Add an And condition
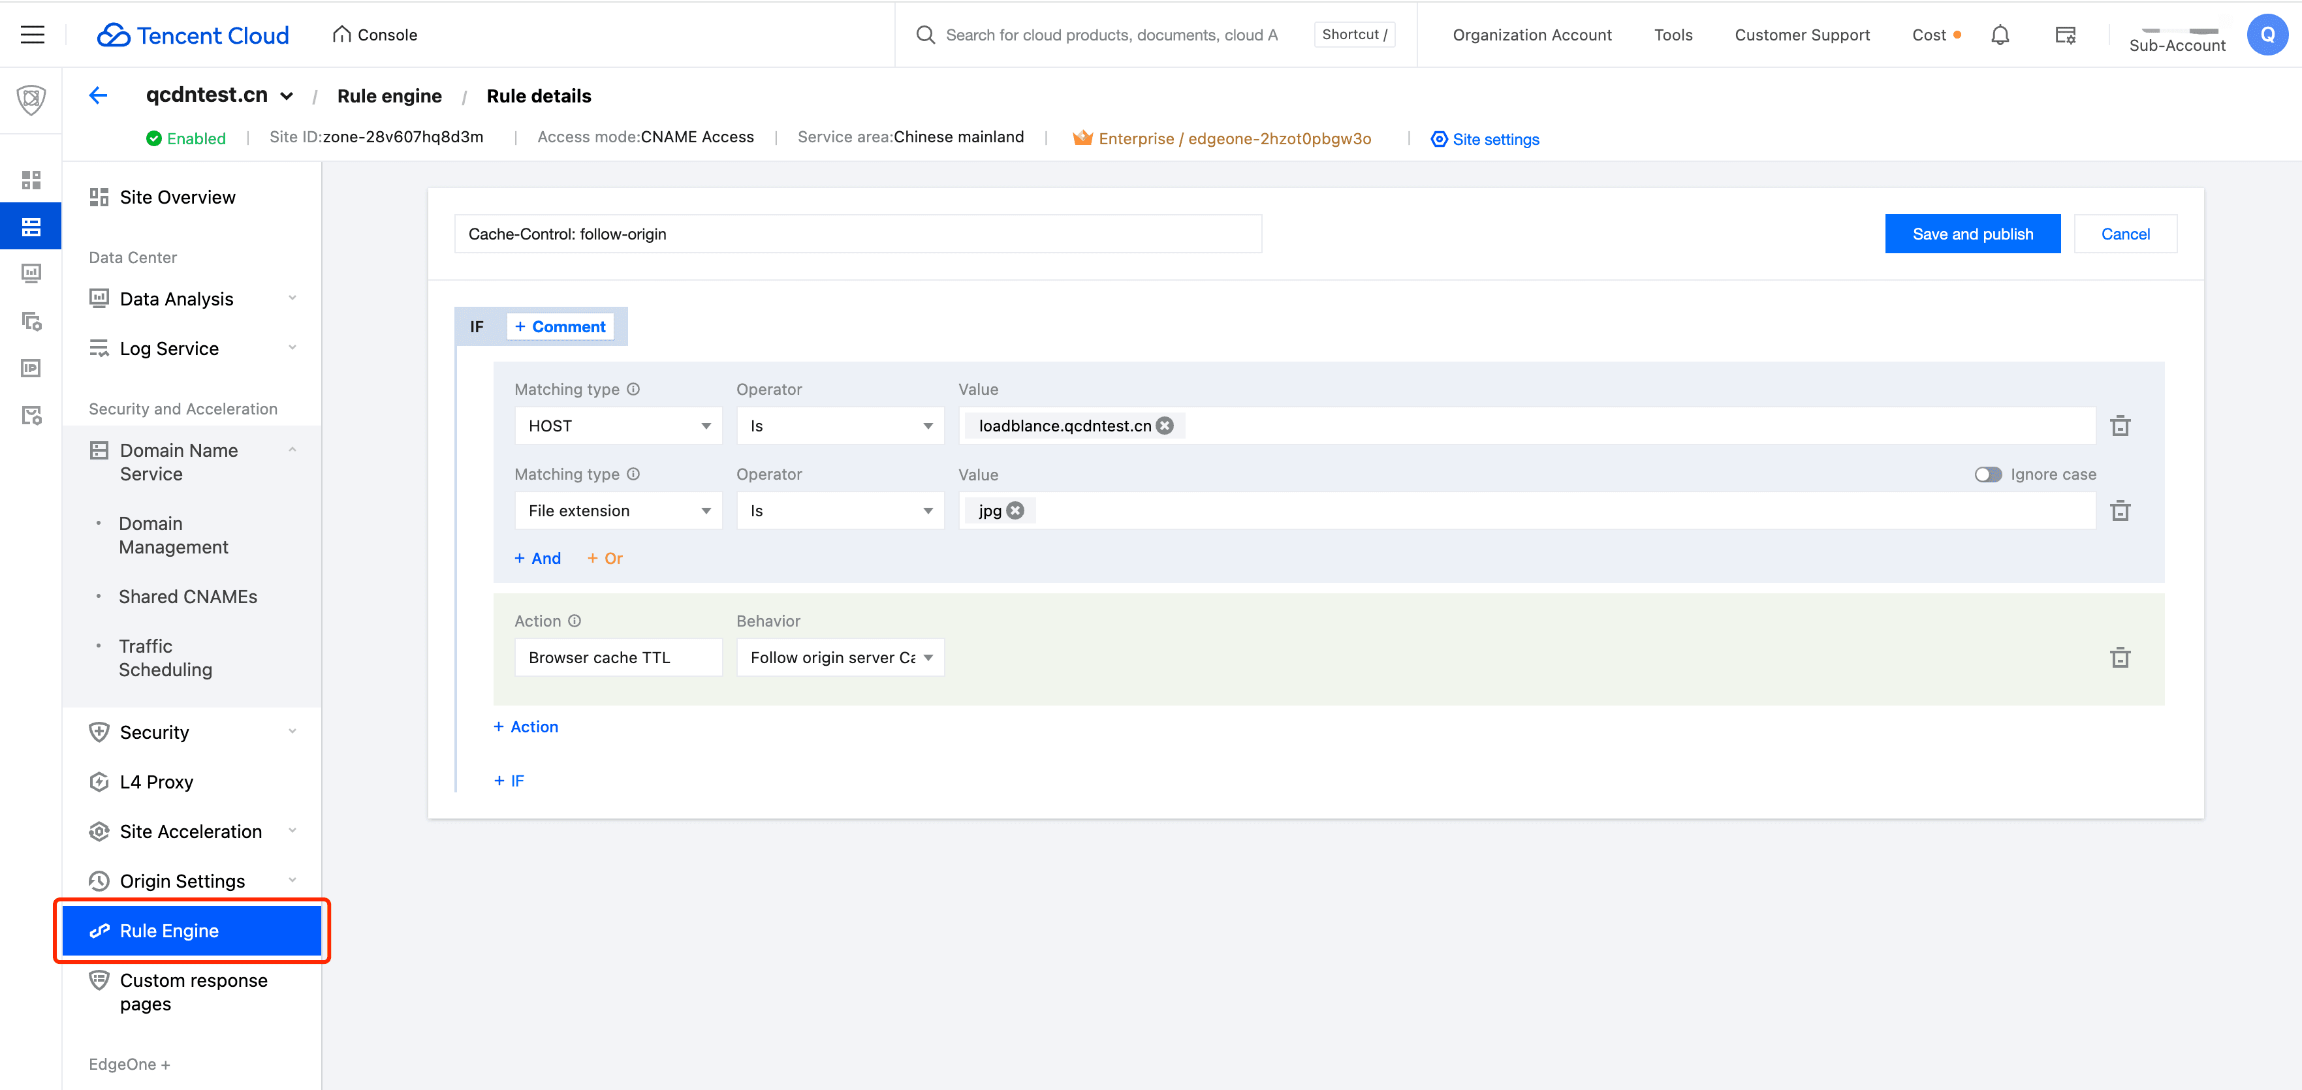Image resolution: width=2302 pixels, height=1090 pixels. (538, 559)
